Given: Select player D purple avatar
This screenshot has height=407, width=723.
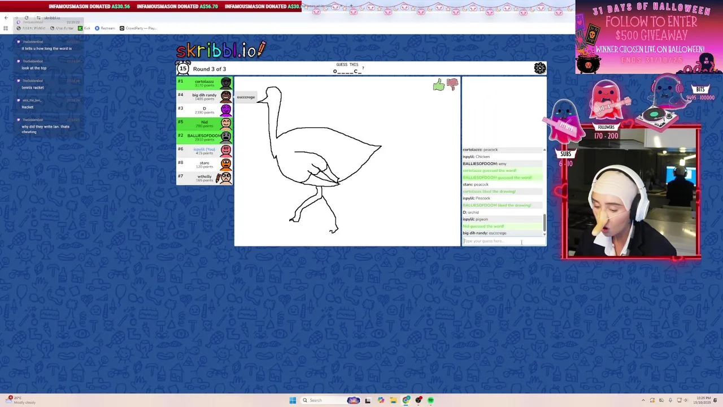Looking at the screenshot, I should pos(225,110).
